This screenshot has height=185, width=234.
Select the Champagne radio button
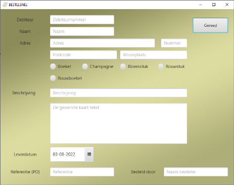point(85,66)
